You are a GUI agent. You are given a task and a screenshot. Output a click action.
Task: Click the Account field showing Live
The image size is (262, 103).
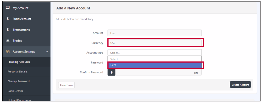pyautogui.click(x=154, y=33)
